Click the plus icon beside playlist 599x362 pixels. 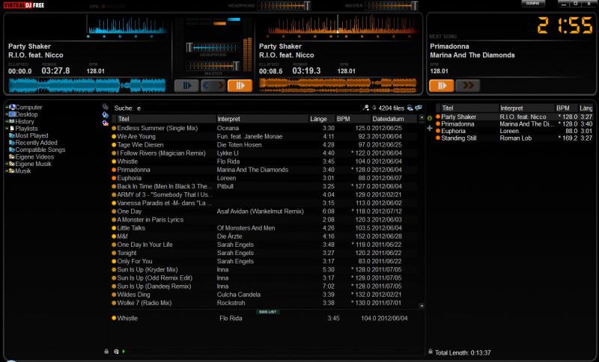[x=429, y=128]
